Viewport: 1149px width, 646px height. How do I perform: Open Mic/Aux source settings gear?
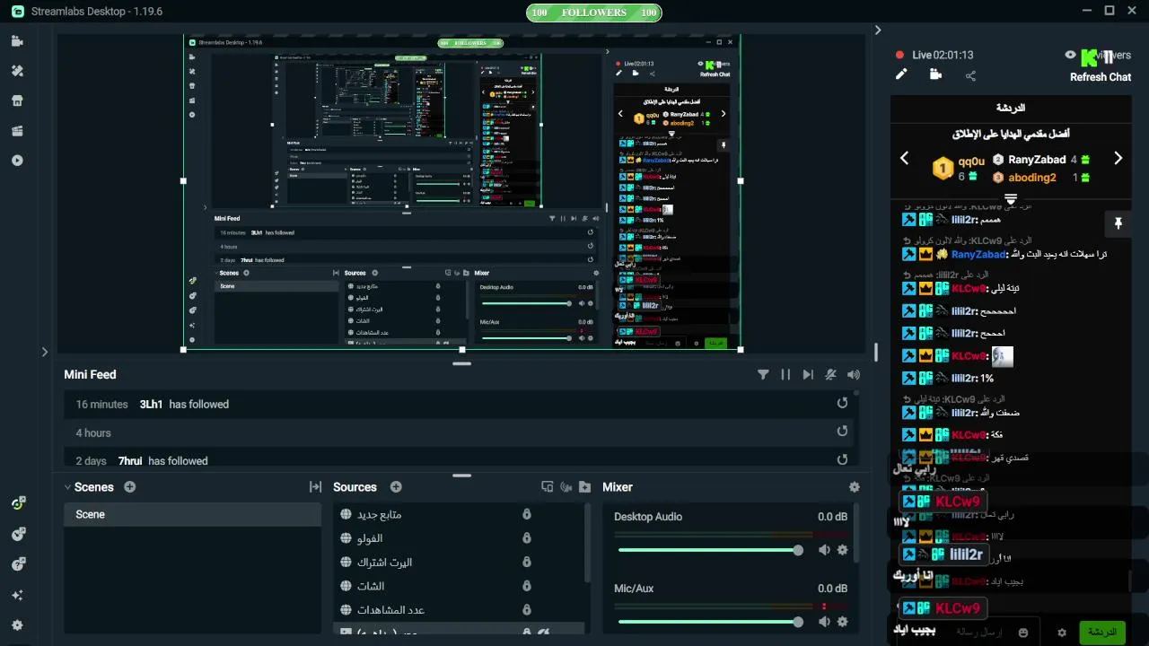pyautogui.click(x=842, y=622)
